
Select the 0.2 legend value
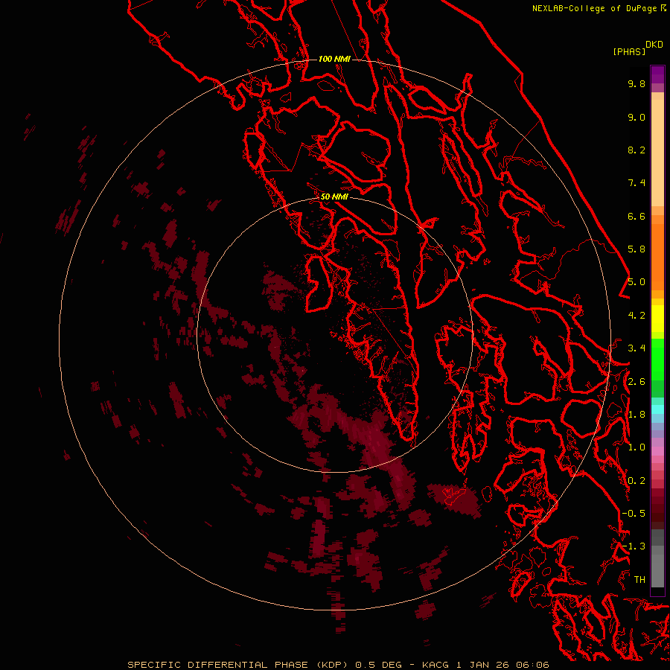pos(636,481)
